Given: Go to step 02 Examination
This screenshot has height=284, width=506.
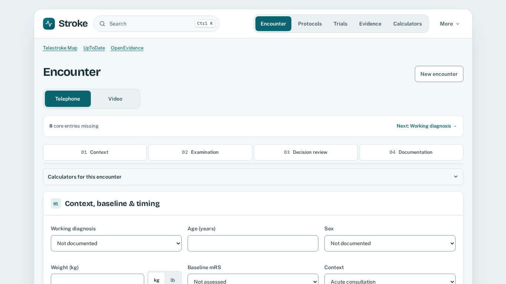Looking at the screenshot, I should (200, 152).
